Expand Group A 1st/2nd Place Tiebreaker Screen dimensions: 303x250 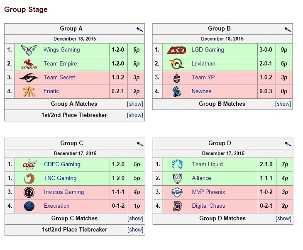pyautogui.click(x=135, y=115)
